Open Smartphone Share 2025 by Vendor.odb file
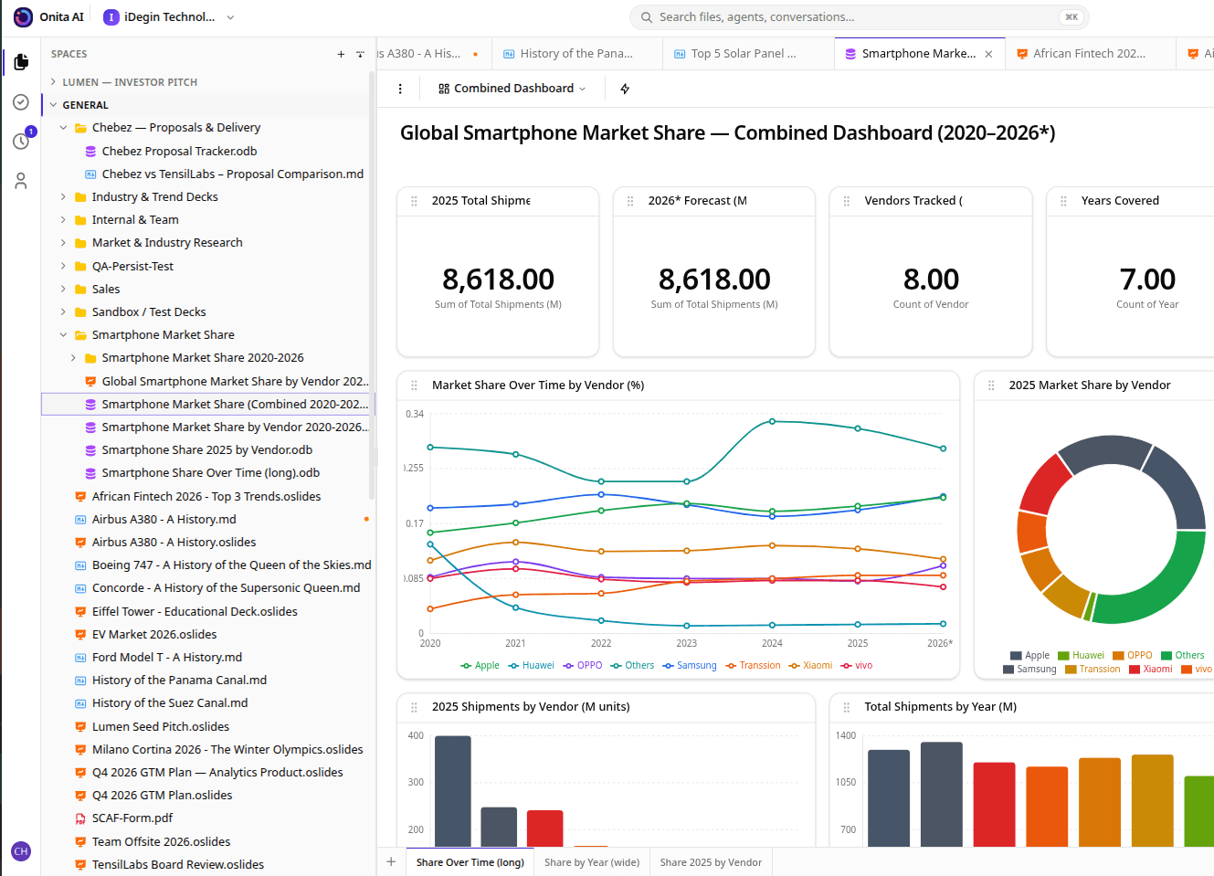This screenshot has height=876, width=1214. 206,449
